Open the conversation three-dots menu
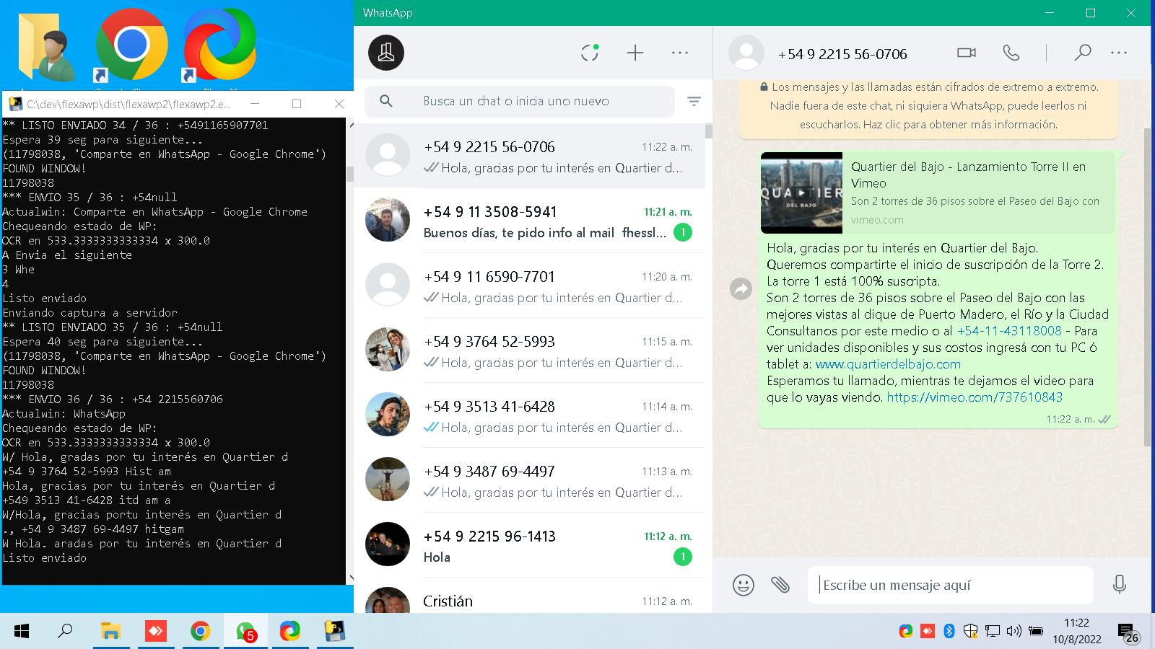 tap(1119, 53)
